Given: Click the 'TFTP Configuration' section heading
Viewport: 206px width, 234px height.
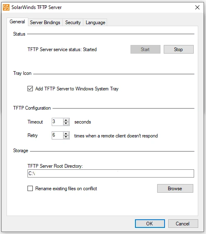Looking at the screenshot, I should 32,108.
